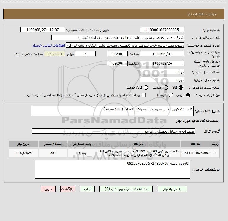Click the need date cell 1400/09/25
Image resolution: width=228 pixels, height=221 pixels.
(x=23, y=153)
